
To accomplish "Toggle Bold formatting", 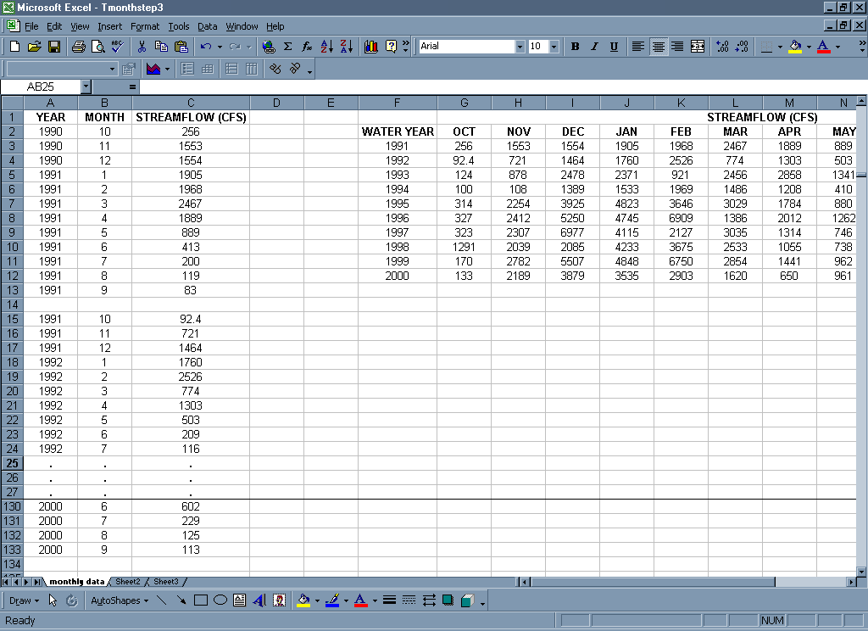I will click(575, 47).
